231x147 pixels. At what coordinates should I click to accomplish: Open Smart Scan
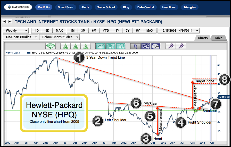coord(65,7)
